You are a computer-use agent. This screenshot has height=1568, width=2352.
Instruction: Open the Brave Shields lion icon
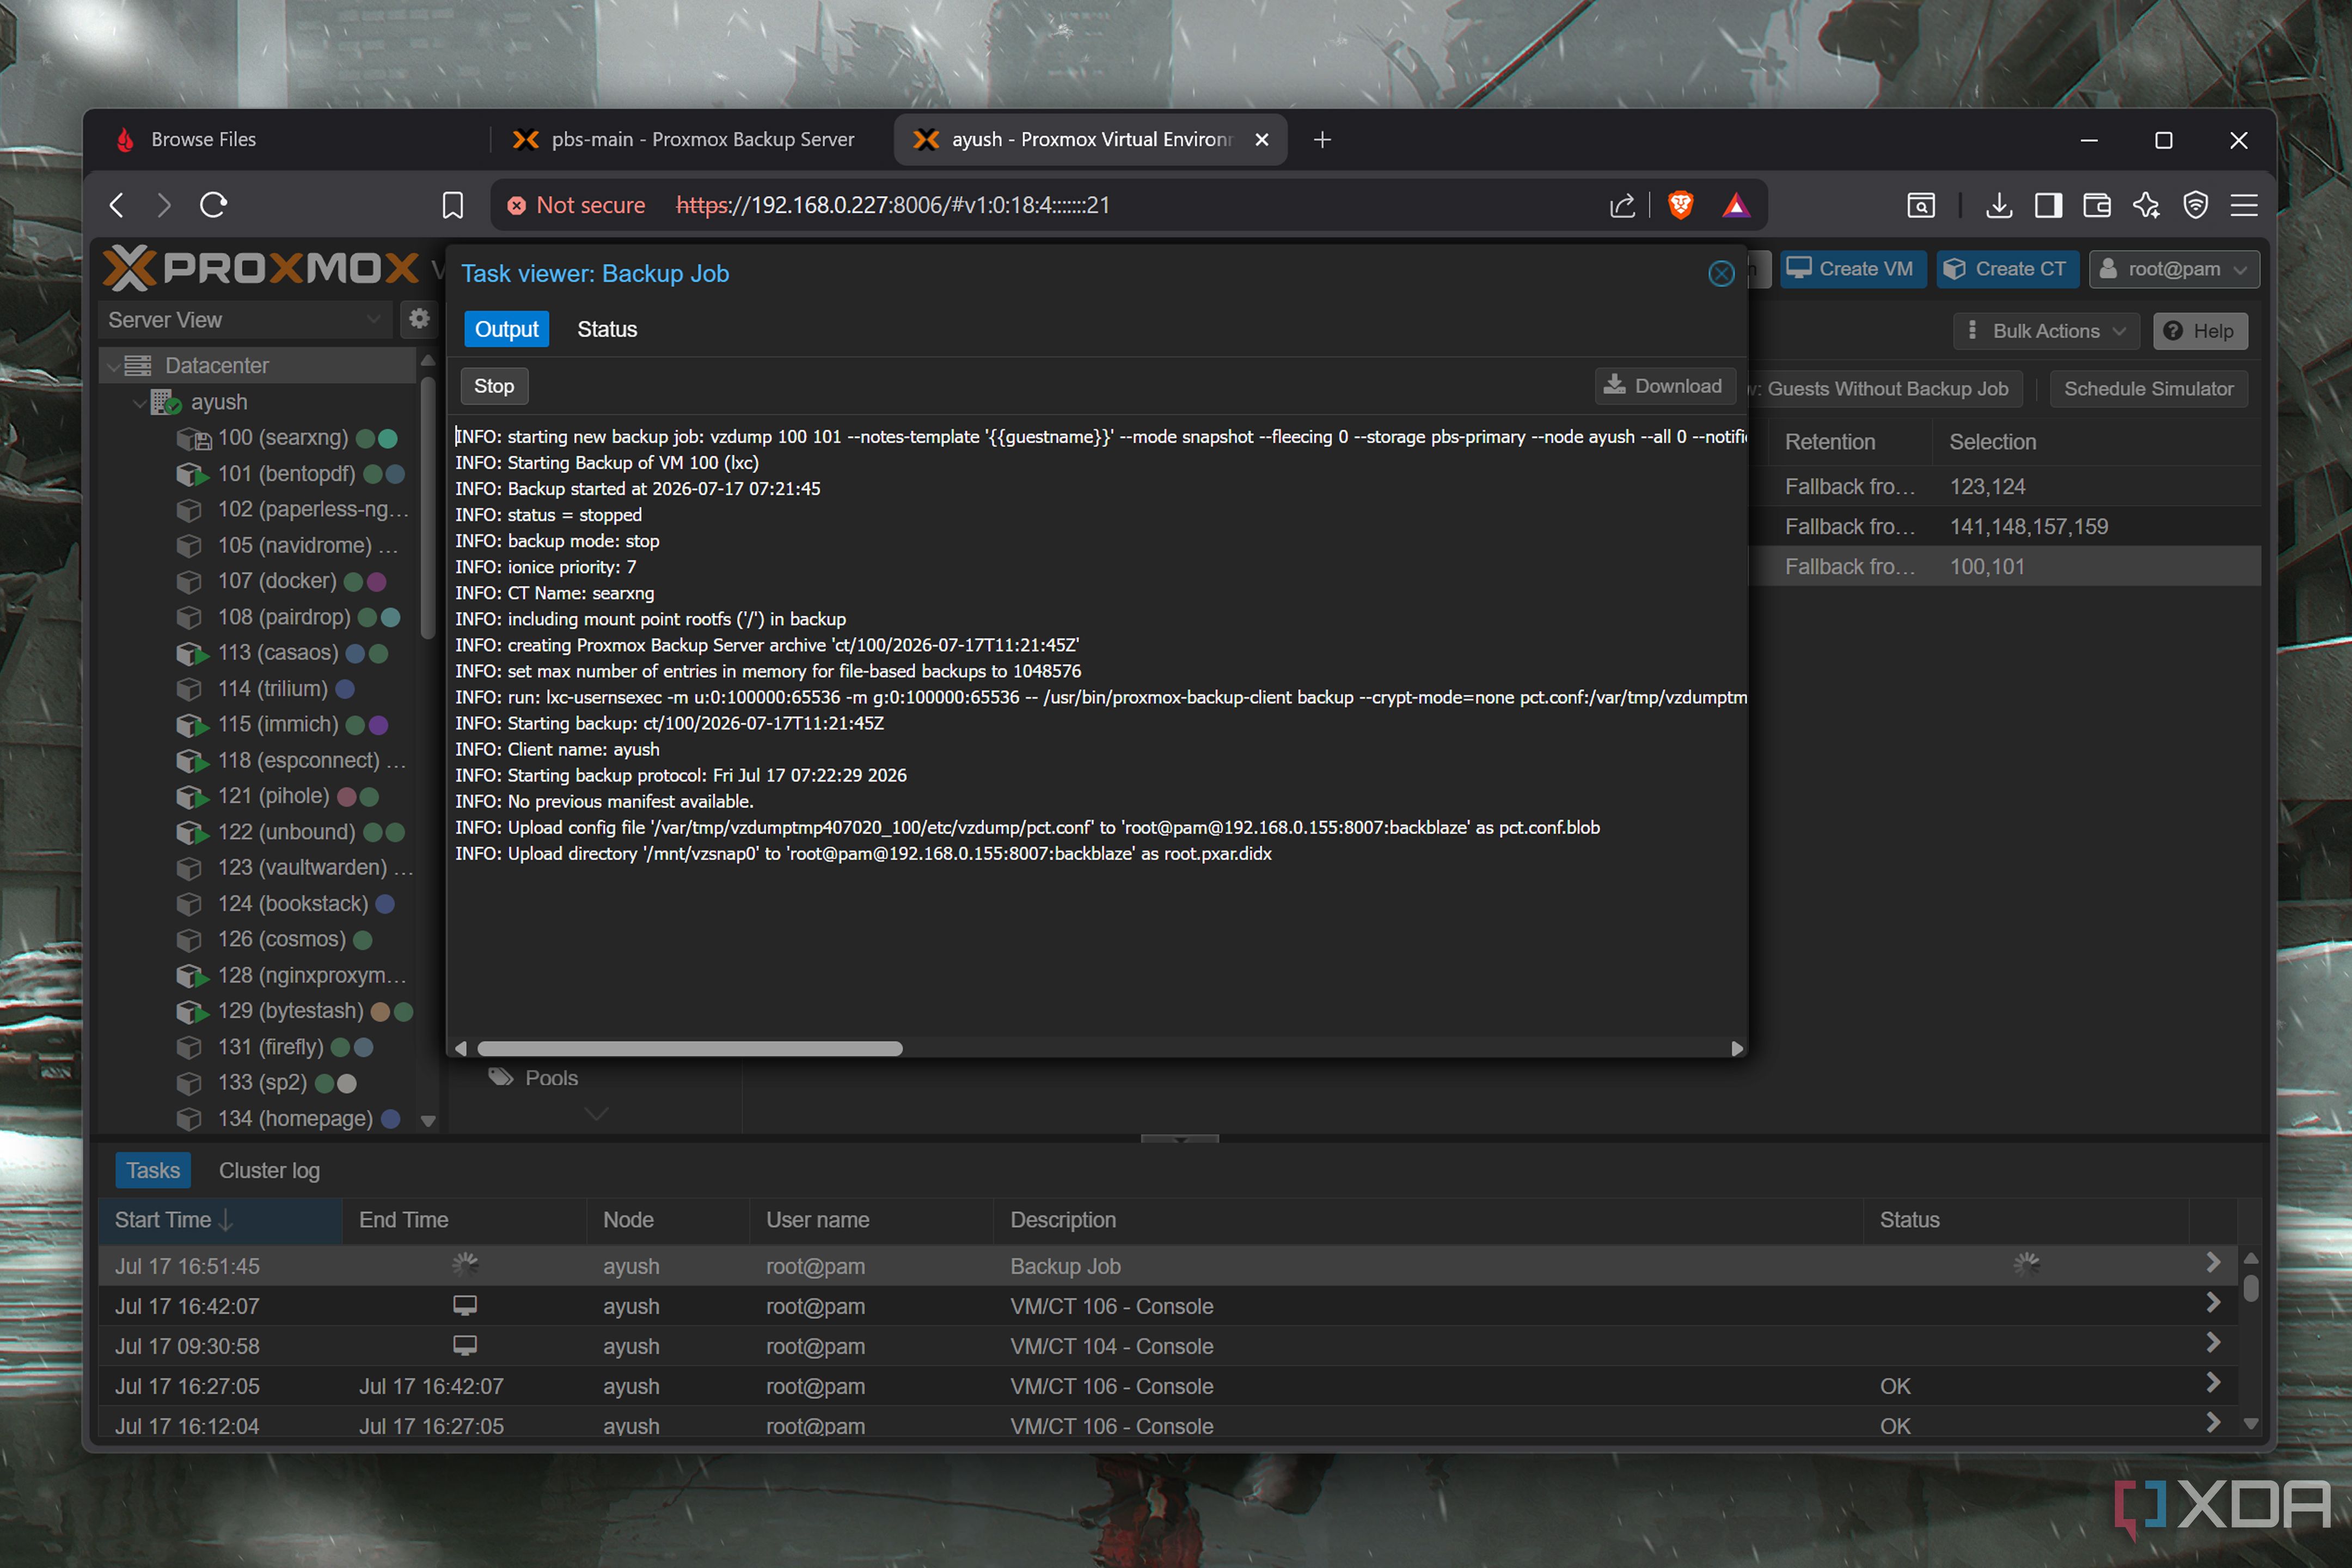click(1680, 206)
